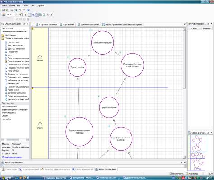214x180 pixels.
Task: Expand the SWOT-анализ folder
Action: [x=9, y=35]
